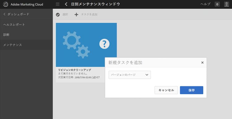232x119 pixels.
Task: Click the リビジョンのクリーンアップ card title
Action: [75, 70]
